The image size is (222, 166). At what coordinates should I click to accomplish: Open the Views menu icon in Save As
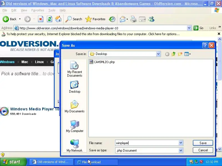click(188, 54)
